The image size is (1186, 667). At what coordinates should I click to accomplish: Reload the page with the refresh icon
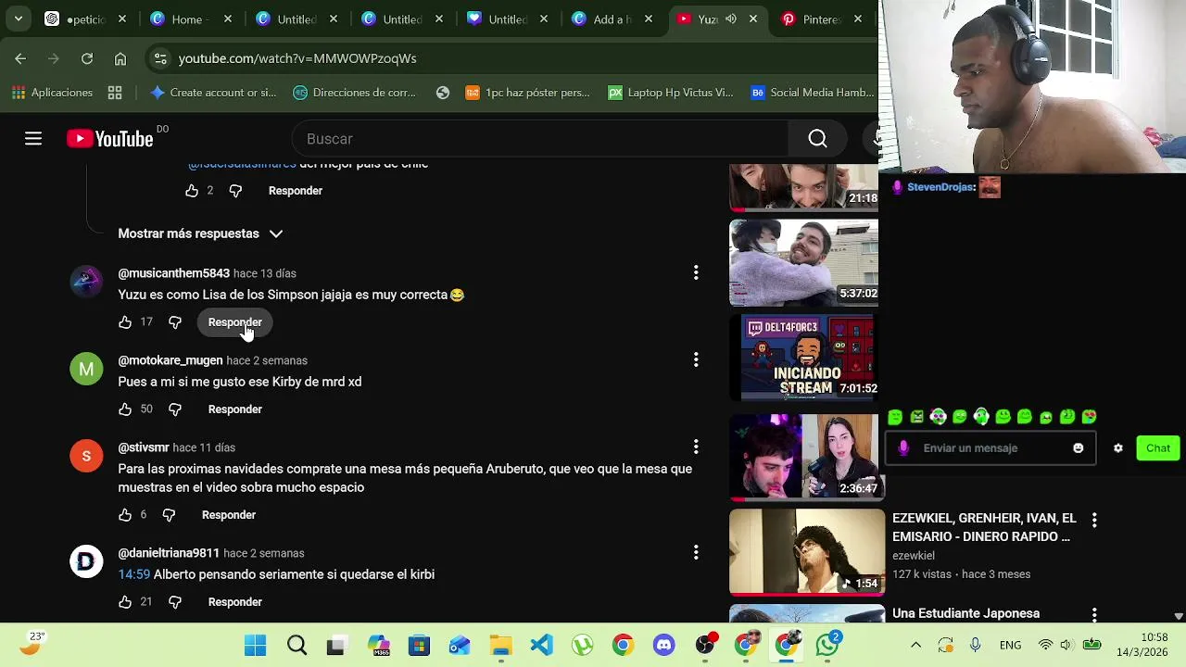(87, 58)
